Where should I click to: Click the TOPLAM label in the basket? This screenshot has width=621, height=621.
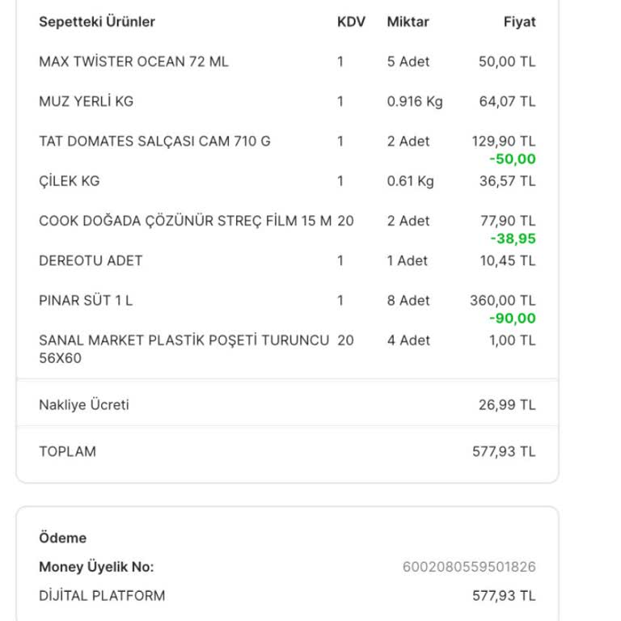[67, 451]
